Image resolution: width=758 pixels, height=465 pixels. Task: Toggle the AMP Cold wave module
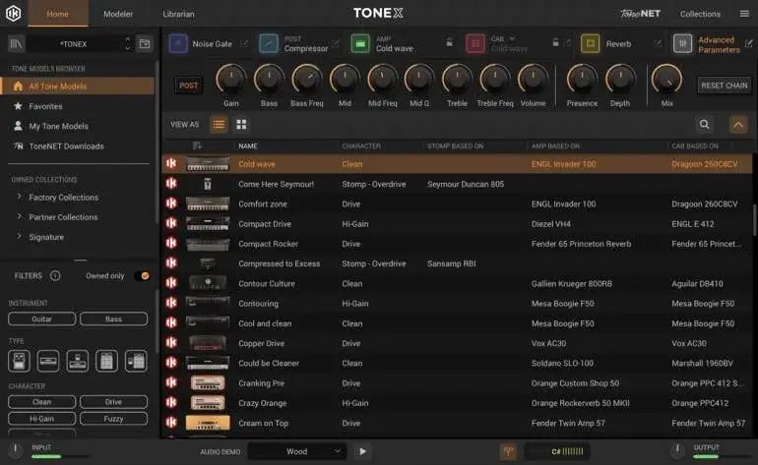360,44
